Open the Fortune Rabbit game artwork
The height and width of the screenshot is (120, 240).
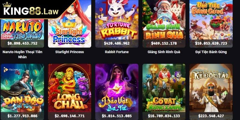point(117,20)
